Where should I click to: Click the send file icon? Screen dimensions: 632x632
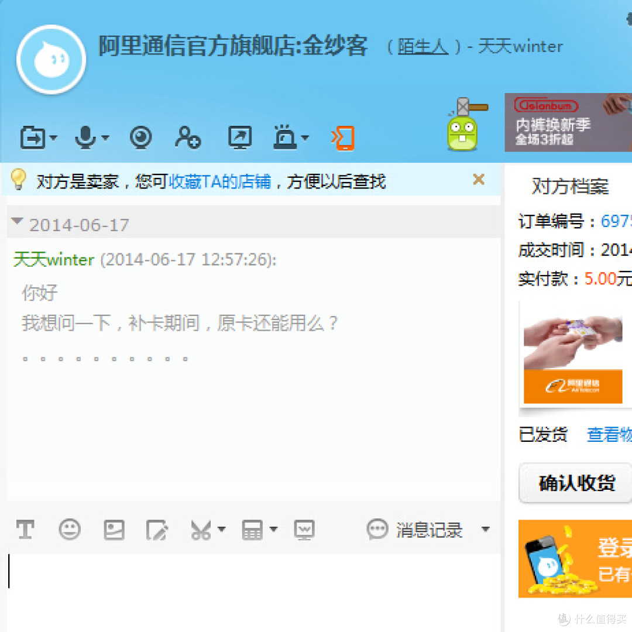[33, 138]
